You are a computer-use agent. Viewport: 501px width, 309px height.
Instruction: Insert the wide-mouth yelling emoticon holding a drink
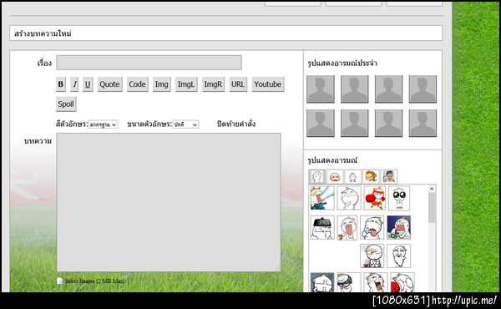coord(347,227)
